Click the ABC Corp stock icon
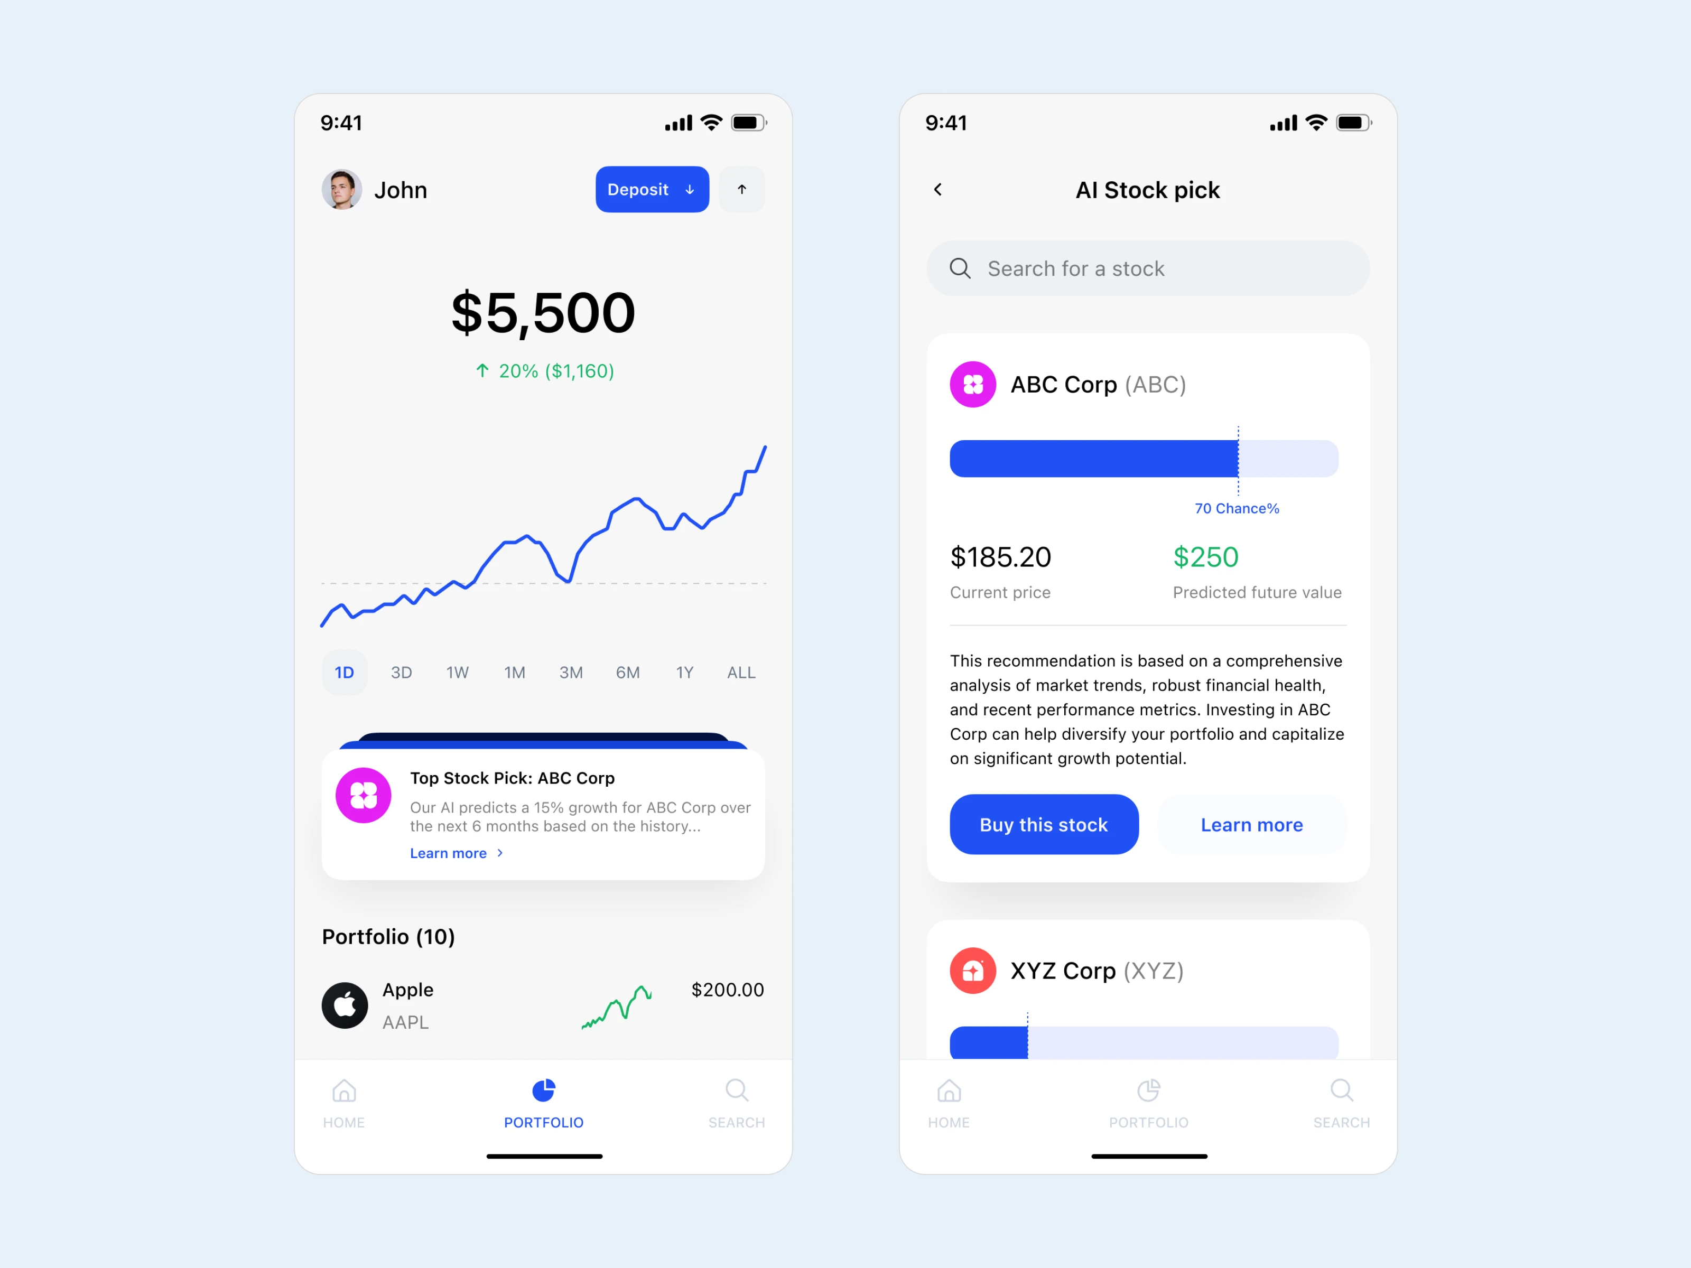 click(972, 385)
